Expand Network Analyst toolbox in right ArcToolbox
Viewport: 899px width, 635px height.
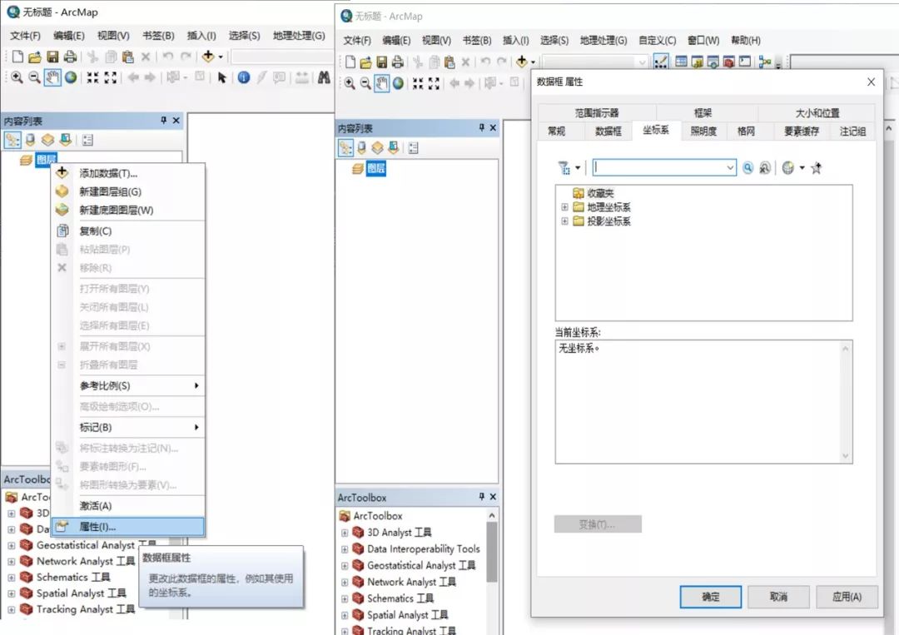(x=345, y=583)
